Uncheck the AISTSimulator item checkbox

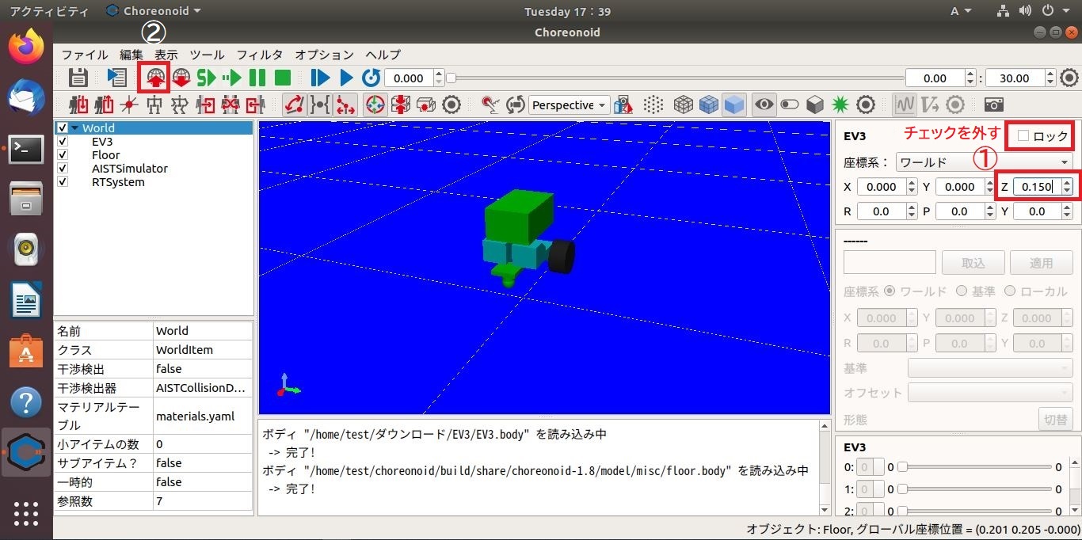63,169
